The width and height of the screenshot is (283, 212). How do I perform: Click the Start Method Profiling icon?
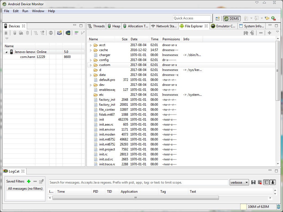(x=42, y=33)
